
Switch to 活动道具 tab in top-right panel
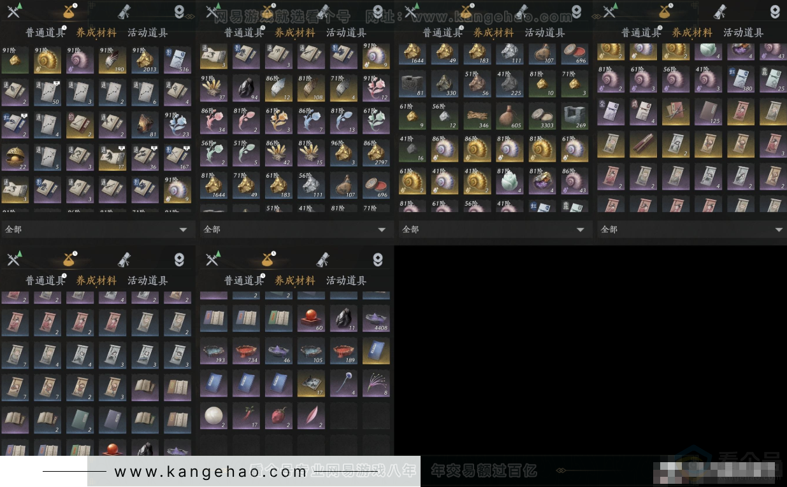point(744,32)
